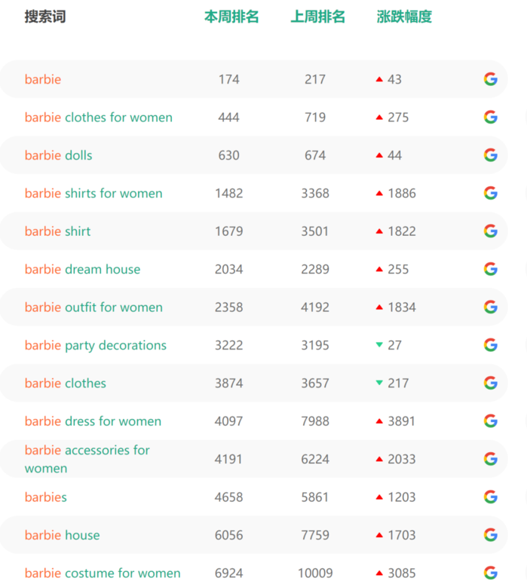Image resolution: width=527 pixels, height=587 pixels.
Task: Sort by 上周排名 column header
Action: click(x=317, y=17)
